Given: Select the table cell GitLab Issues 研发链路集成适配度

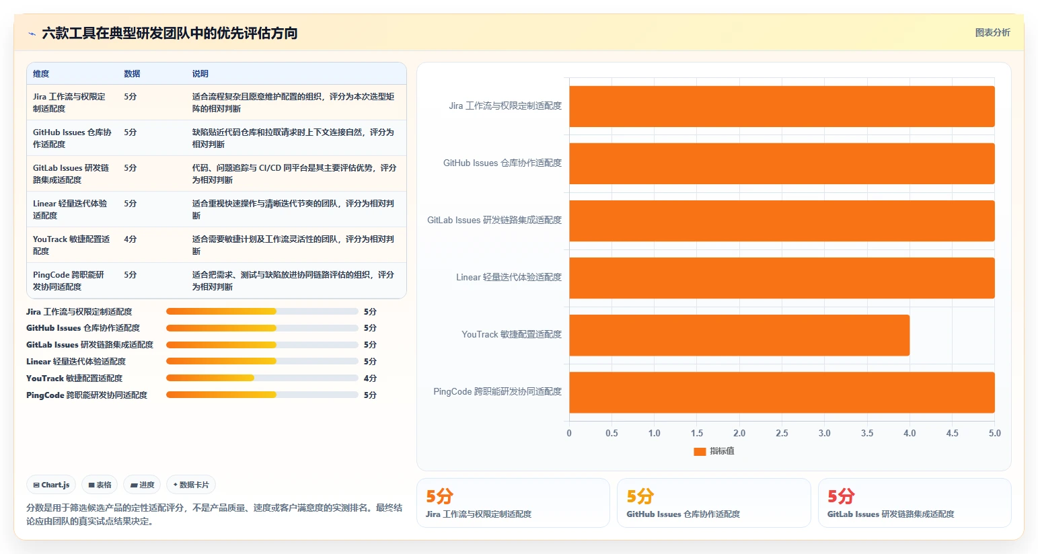Looking at the screenshot, I should pyautogui.click(x=72, y=173).
